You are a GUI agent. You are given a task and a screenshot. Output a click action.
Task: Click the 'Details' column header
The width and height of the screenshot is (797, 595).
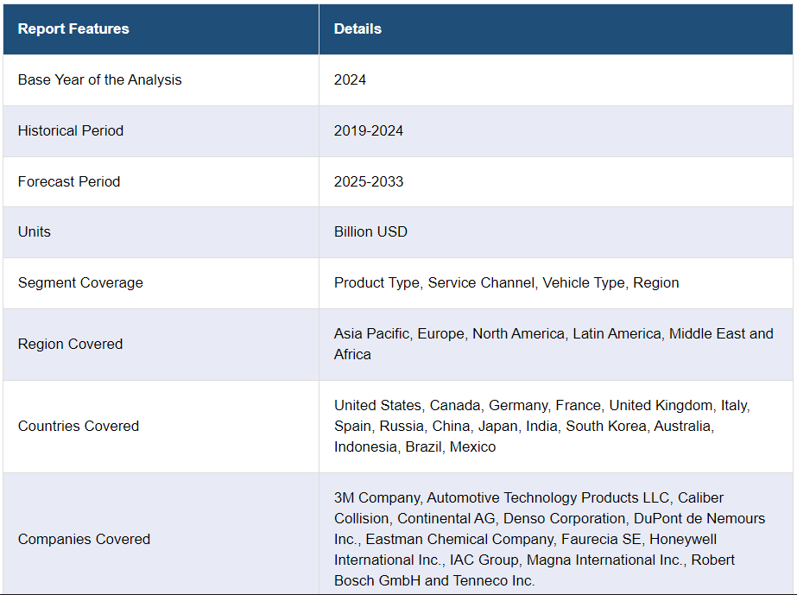pyautogui.click(x=357, y=28)
